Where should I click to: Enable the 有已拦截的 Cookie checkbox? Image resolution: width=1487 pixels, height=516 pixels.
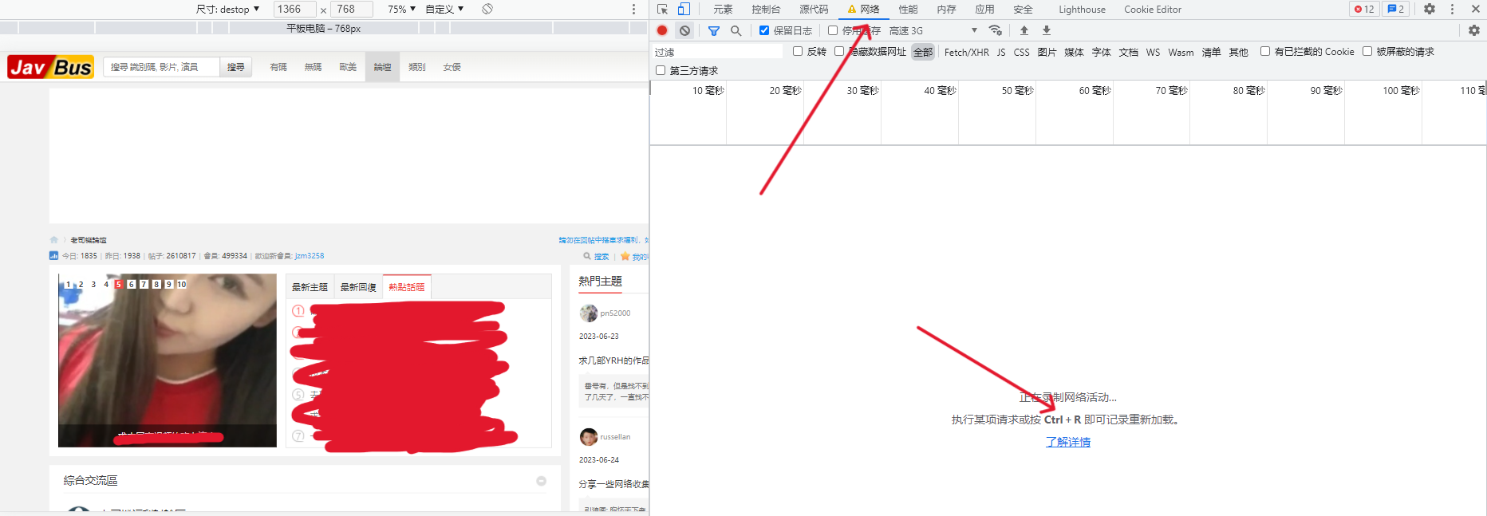(x=1265, y=51)
